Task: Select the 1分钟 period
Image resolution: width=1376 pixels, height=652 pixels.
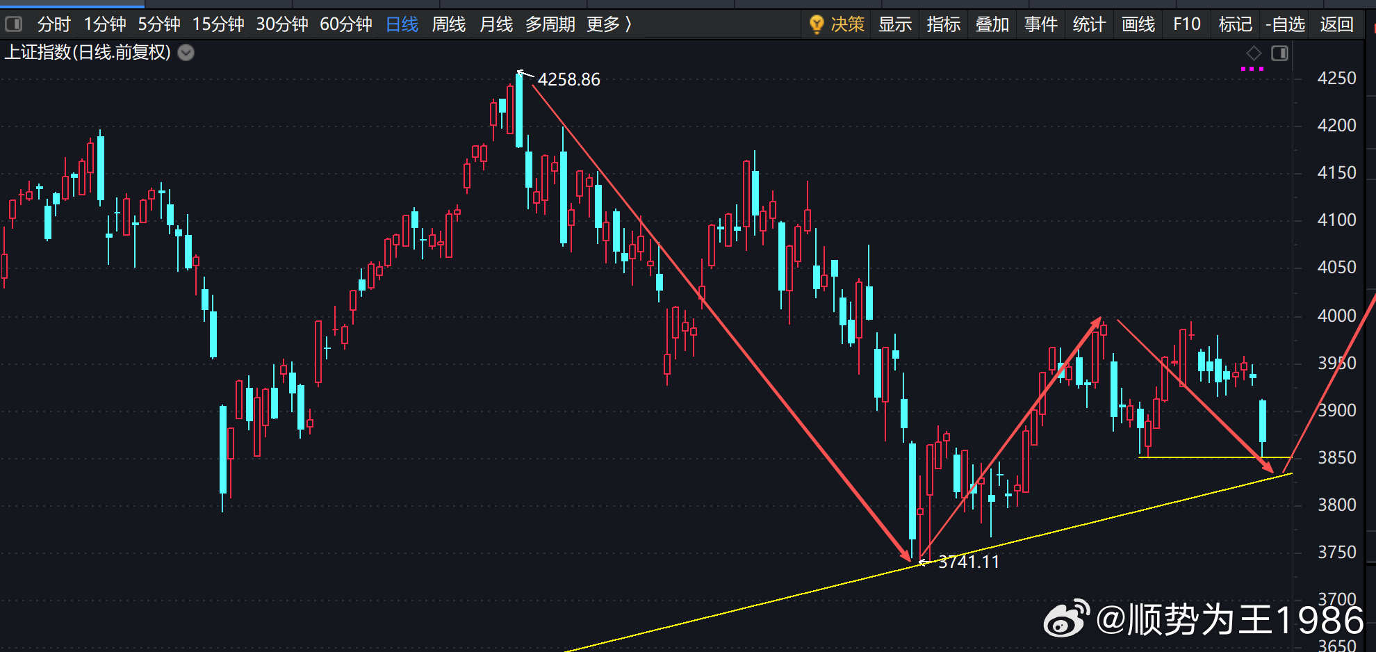Action: pyautogui.click(x=105, y=25)
